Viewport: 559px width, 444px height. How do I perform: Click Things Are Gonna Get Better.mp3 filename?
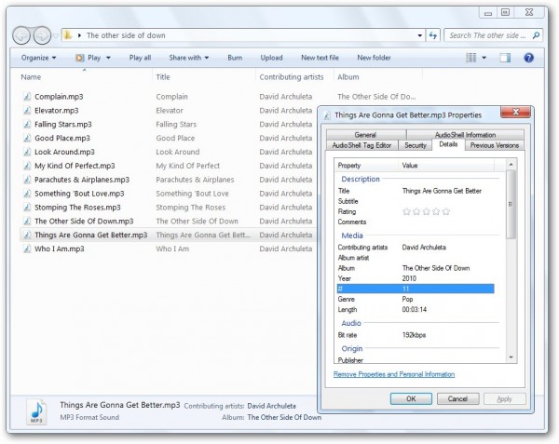(x=91, y=235)
